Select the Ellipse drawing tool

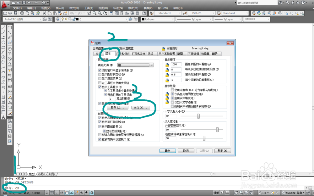(x=3, y=72)
